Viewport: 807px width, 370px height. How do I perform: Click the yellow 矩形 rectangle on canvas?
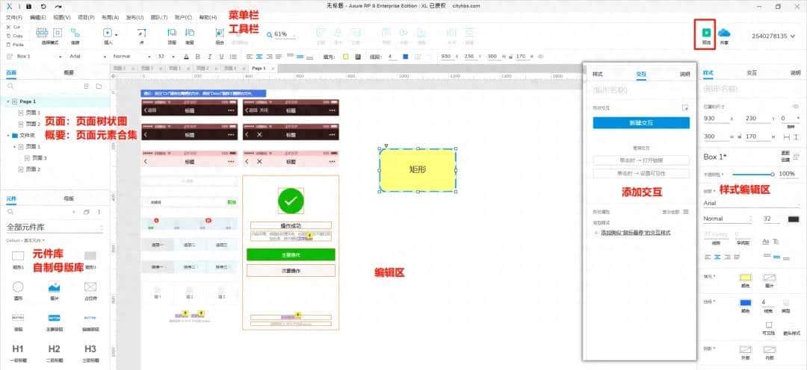tap(418, 169)
